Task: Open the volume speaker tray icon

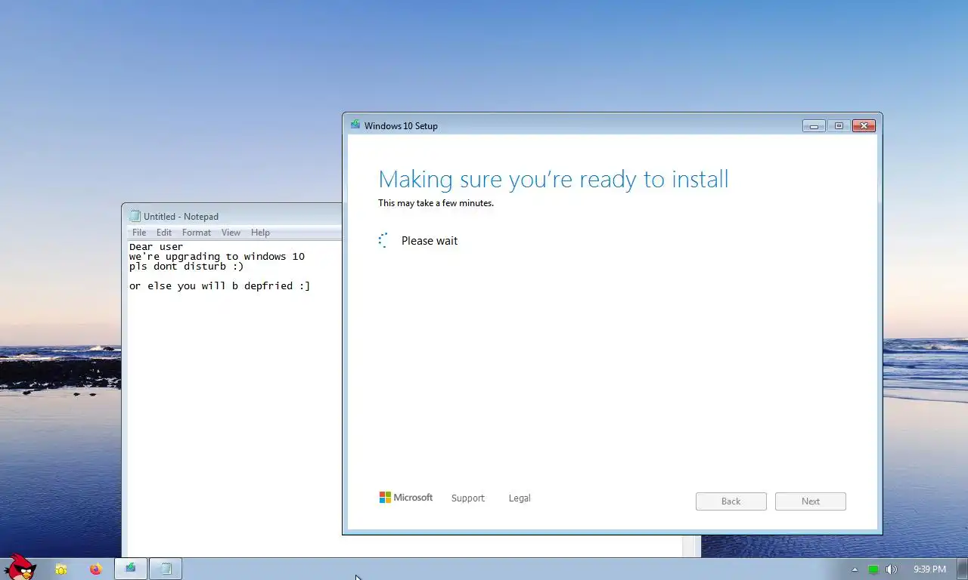Action: [892, 569]
